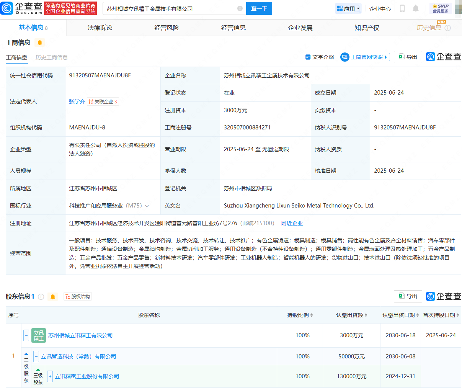Open 工商官网快照

coord(365,57)
